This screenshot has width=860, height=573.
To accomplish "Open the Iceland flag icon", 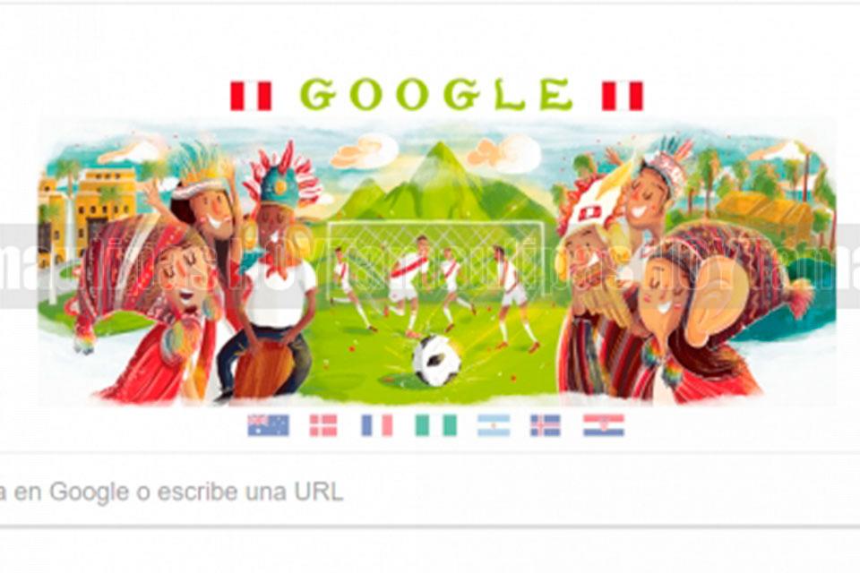I will click(x=546, y=425).
